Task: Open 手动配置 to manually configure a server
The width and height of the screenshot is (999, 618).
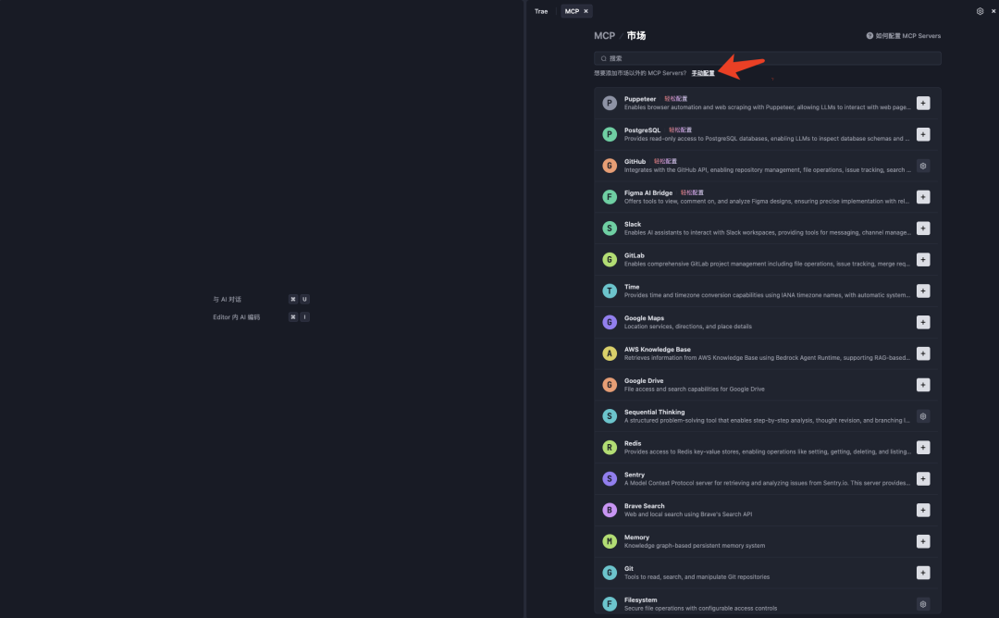Action: click(705, 71)
